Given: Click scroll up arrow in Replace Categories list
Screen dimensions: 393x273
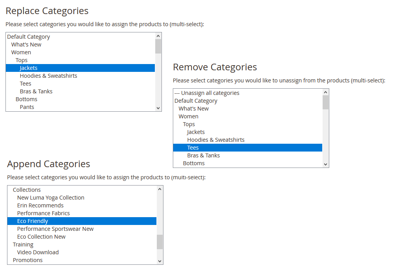Looking at the screenshot, I should (158, 36).
